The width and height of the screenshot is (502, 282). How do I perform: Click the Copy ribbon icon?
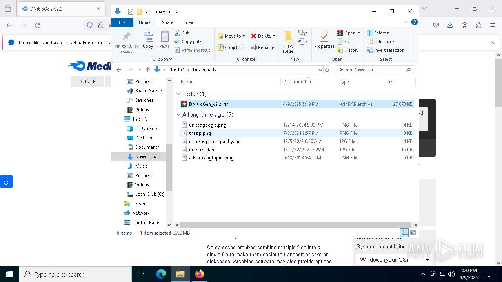[148, 40]
